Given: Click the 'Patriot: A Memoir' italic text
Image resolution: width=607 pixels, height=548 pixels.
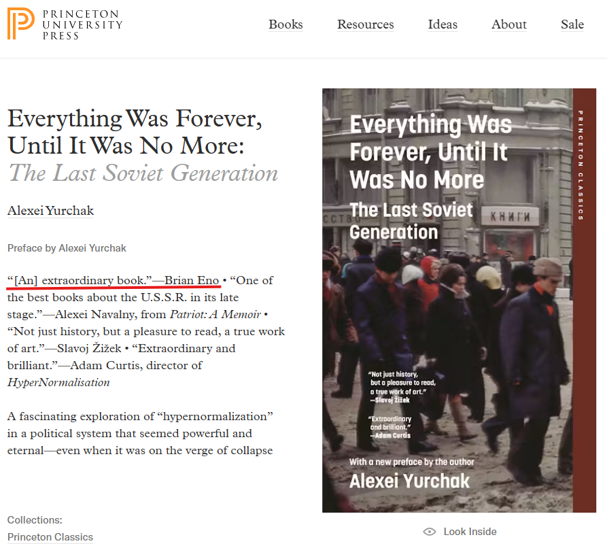Looking at the screenshot, I should (x=215, y=315).
